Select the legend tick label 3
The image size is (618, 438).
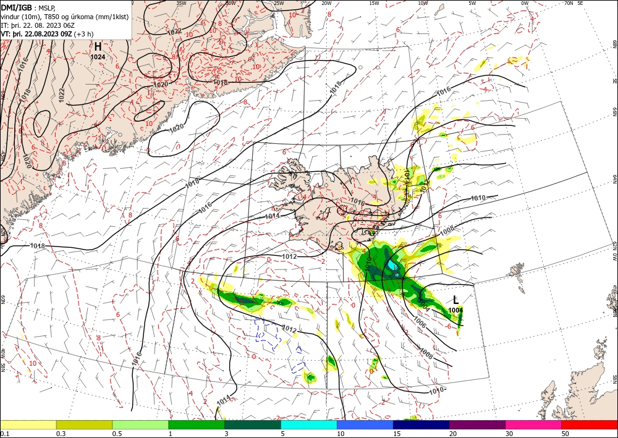pos(227,434)
